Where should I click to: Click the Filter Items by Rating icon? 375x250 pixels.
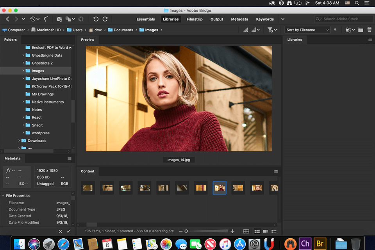(x=271, y=30)
